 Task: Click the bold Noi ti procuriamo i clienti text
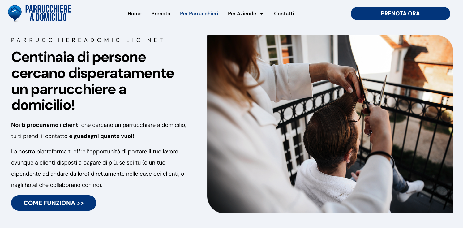tap(45, 125)
